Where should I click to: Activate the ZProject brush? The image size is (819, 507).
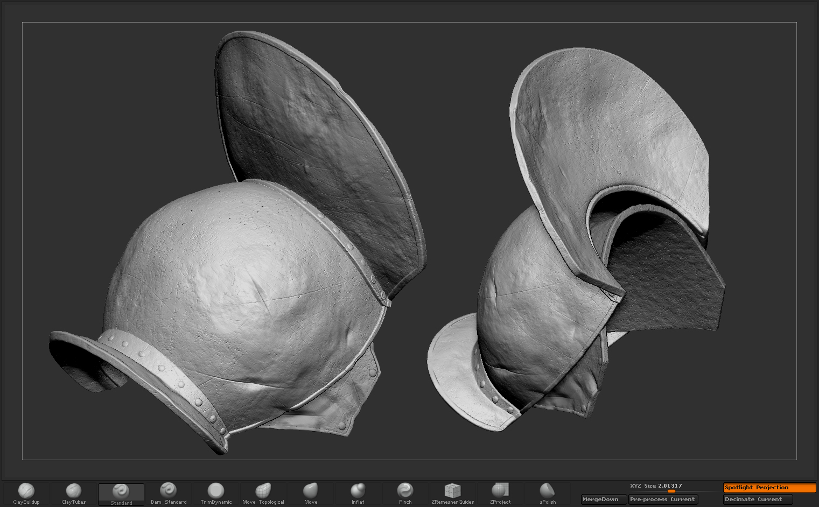pos(500,494)
